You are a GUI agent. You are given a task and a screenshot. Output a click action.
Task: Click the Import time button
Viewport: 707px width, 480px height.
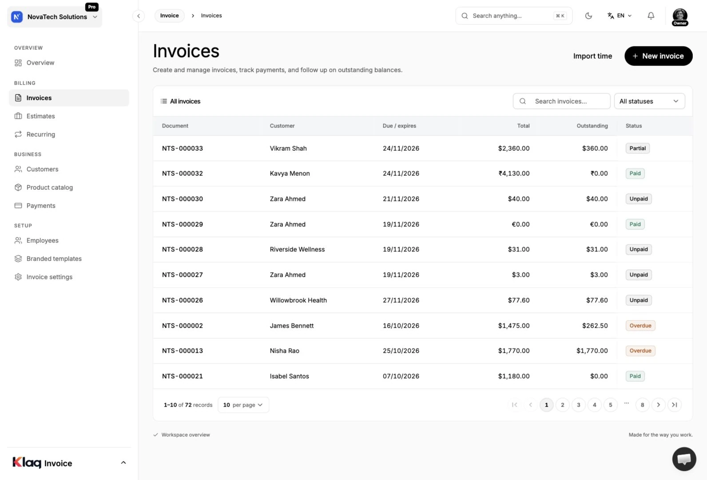click(x=592, y=56)
